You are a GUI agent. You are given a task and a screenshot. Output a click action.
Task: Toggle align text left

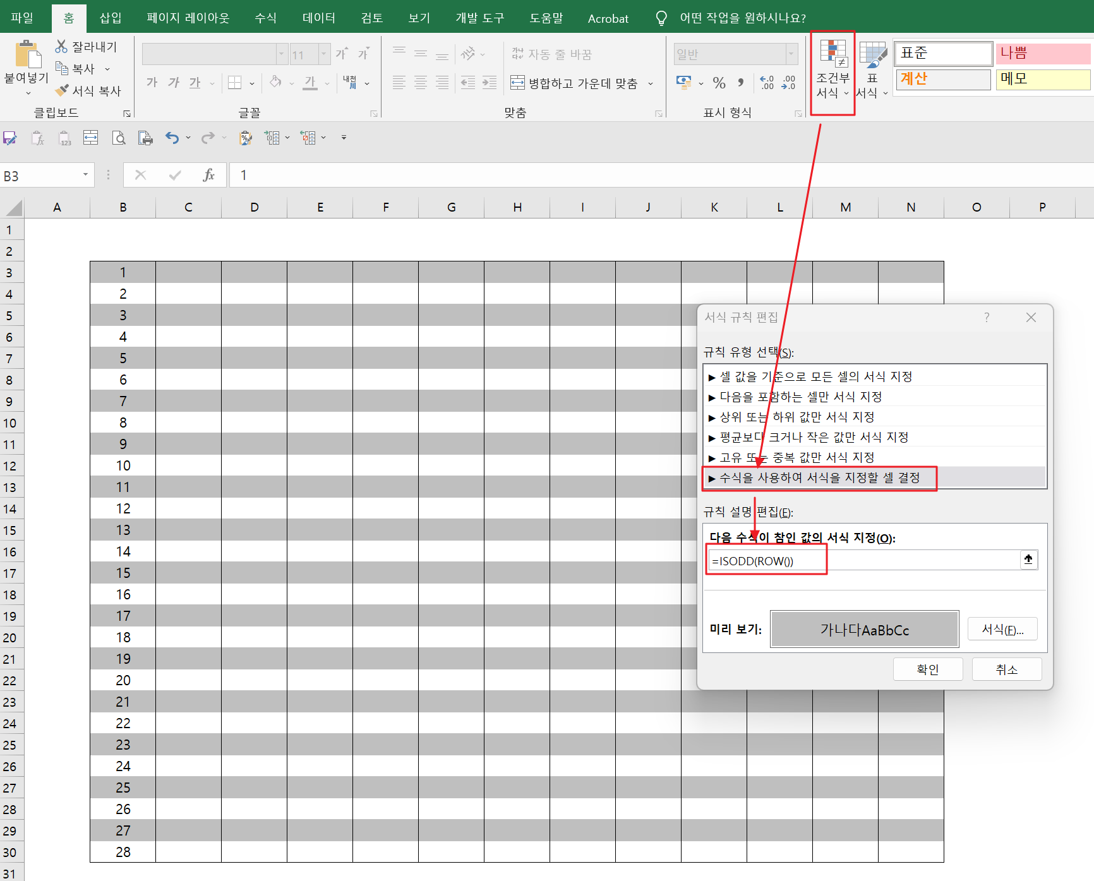pyautogui.click(x=399, y=82)
